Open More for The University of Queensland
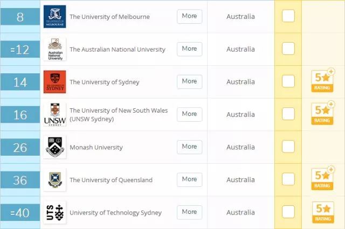This screenshot has width=345, height=229. tap(189, 179)
